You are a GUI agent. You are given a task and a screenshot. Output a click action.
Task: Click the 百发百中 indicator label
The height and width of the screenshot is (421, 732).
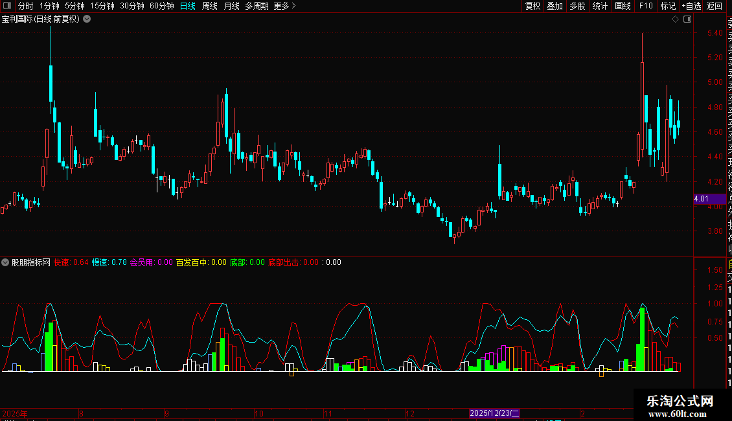(x=201, y=262)
